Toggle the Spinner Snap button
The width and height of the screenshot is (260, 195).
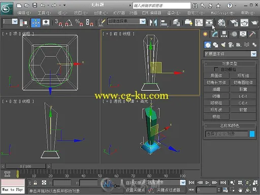coord(90,23)
